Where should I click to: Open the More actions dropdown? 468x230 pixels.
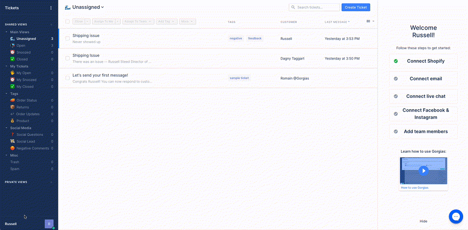click(188, 22)
